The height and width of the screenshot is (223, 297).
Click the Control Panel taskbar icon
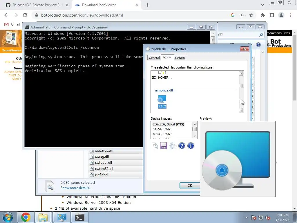pos(61,217)
